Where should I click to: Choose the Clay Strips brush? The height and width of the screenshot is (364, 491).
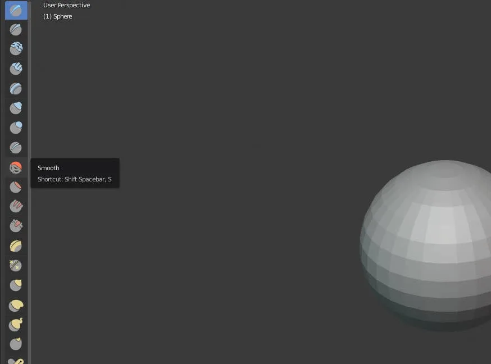pyautogui.click(x=16, y=69)
